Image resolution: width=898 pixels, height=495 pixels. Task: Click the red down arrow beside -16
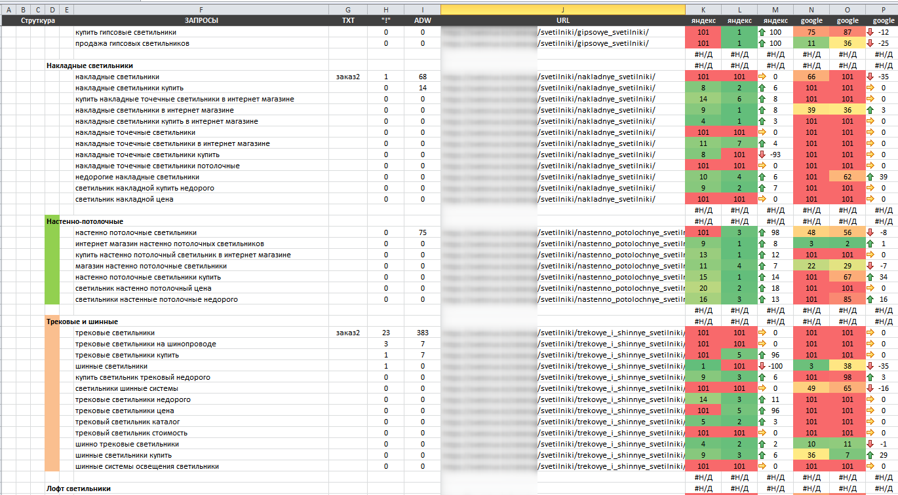869,388
